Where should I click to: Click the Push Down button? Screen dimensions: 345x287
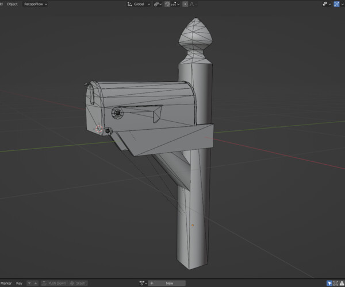click(x=54, y=283)
